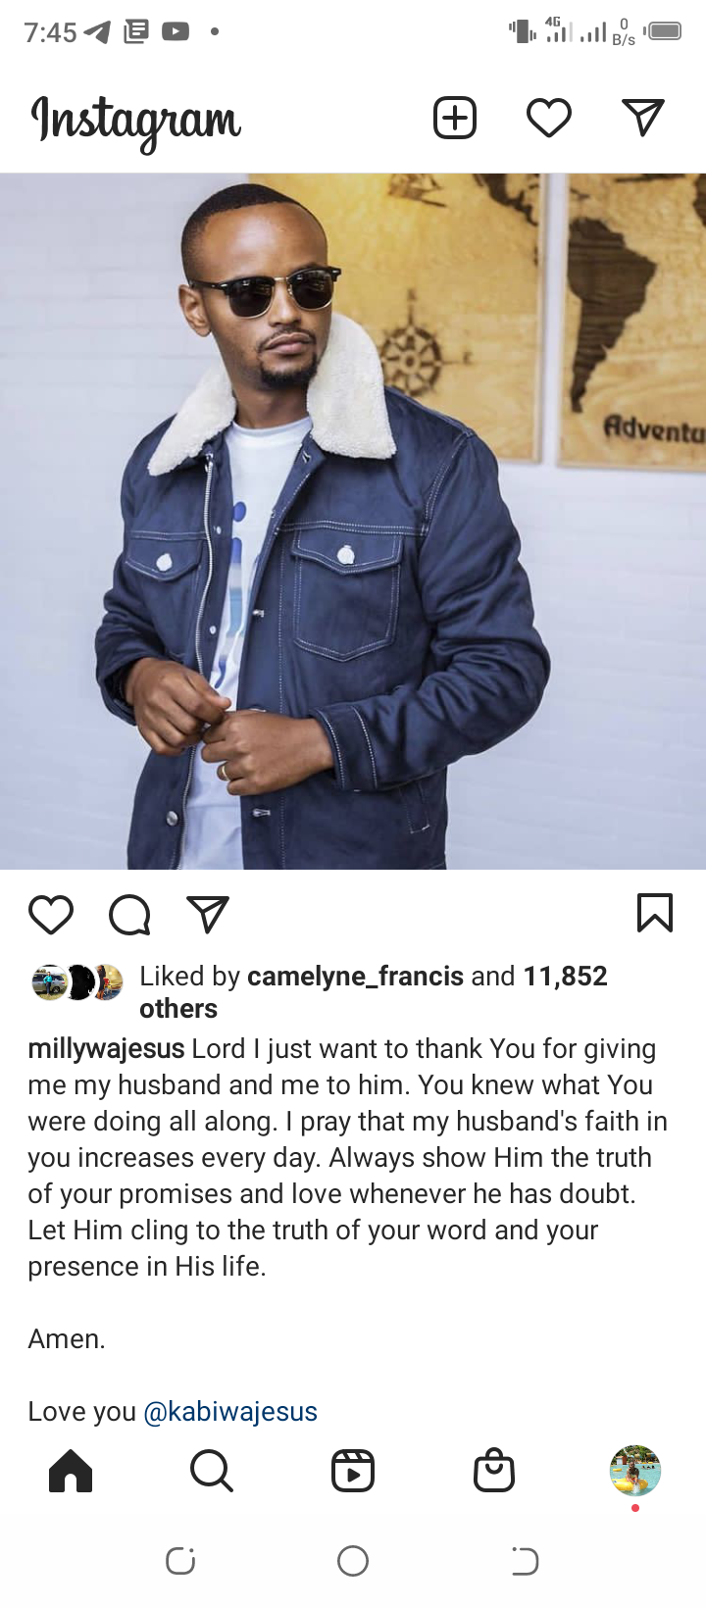This screenshot has height=1608, width=706.
Task: Open Search tab magnifier icon
Action: point(212,1471)
